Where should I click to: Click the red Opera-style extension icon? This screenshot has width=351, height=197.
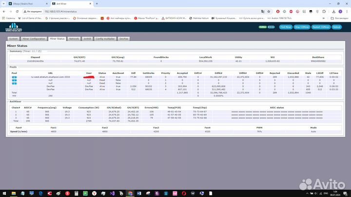[278, 11]
